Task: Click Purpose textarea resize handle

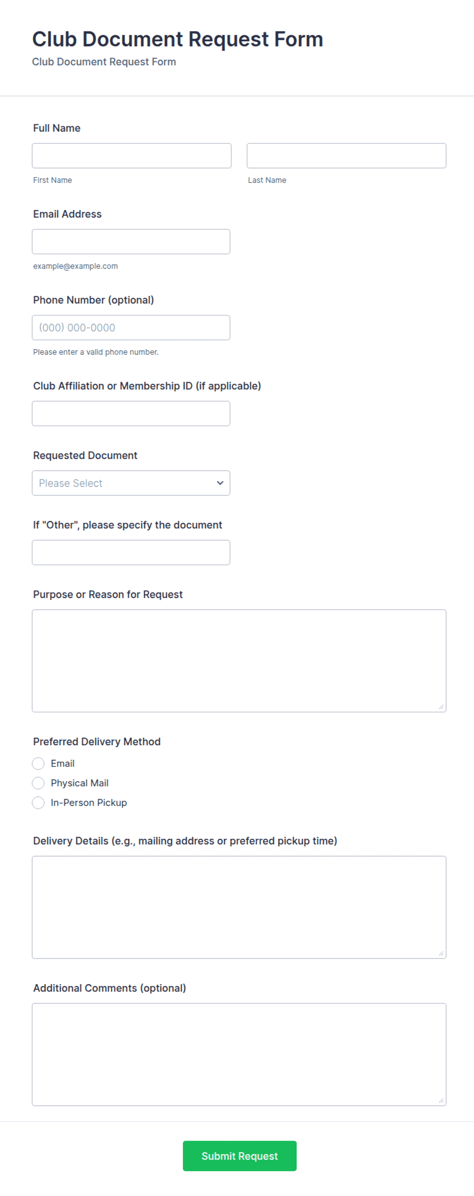Action: pyautogui.click(x=441, y=707)
